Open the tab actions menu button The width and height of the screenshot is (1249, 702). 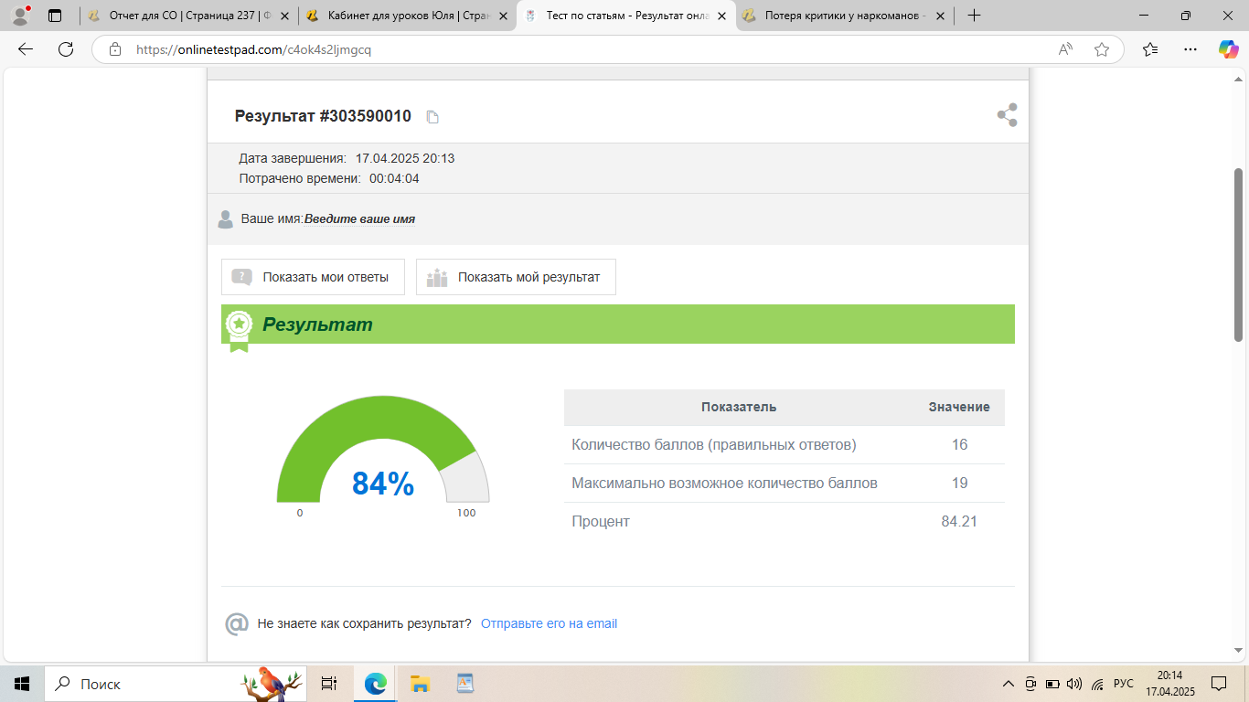click(55, 16)
